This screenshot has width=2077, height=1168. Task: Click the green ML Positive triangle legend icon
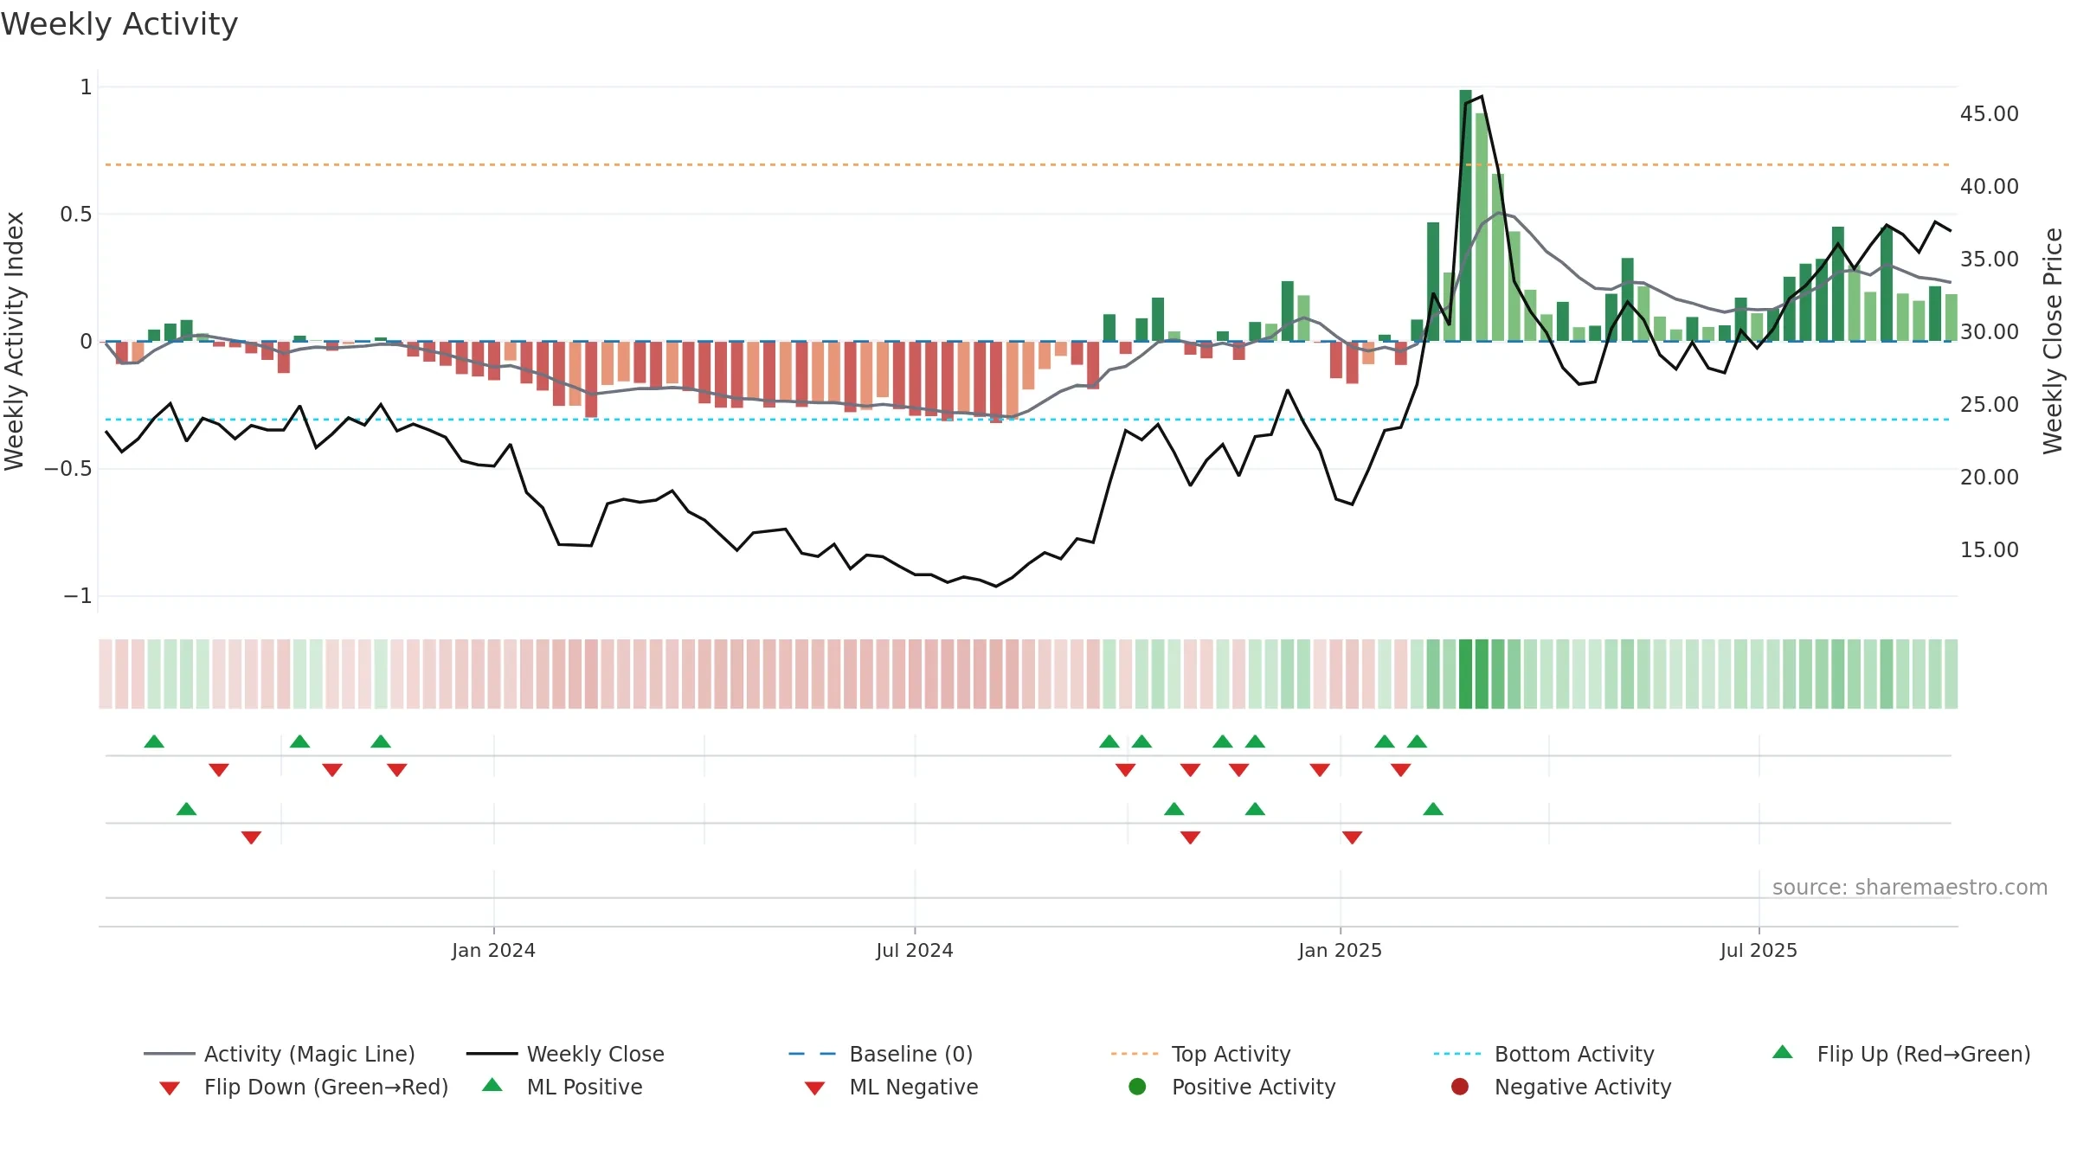(x=492, y=1085)
